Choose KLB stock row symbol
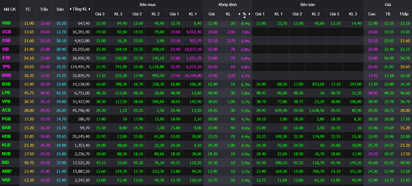The width and height of the screenshot is (412, 186). pos(6,145)
